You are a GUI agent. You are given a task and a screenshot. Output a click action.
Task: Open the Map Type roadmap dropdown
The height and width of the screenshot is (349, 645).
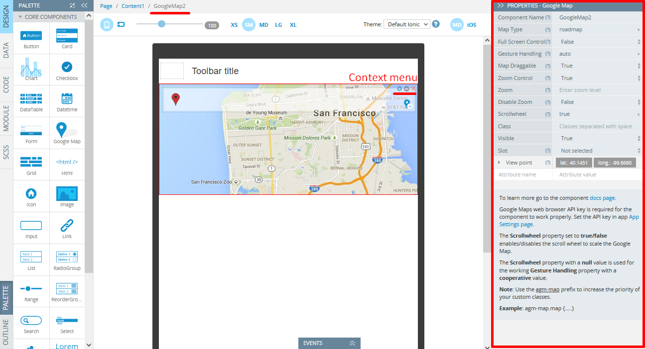point(597,29)
